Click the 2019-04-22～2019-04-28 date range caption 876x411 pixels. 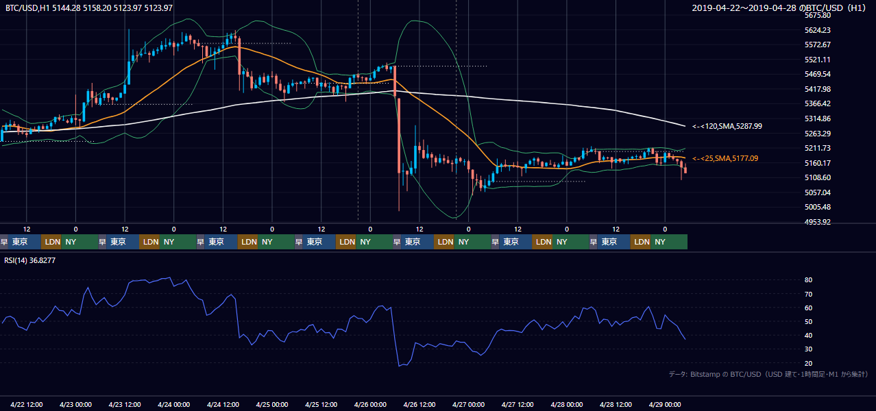click(780, 8)
